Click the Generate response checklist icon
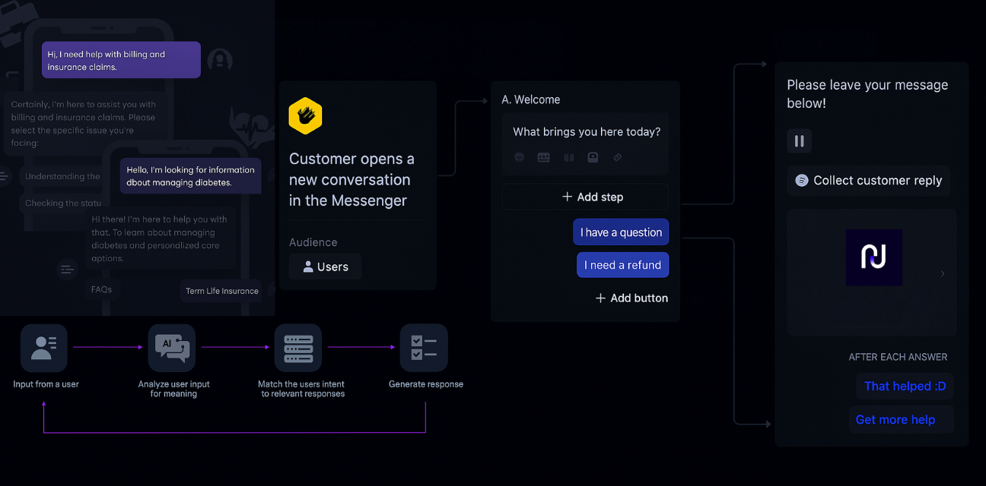 tap(424, 348)
